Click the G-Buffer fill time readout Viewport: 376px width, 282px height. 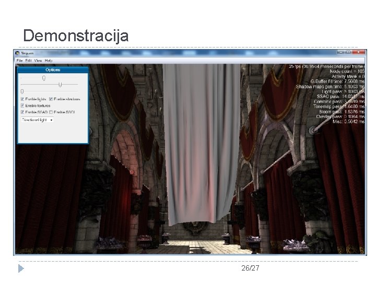[x=338, y=81]
